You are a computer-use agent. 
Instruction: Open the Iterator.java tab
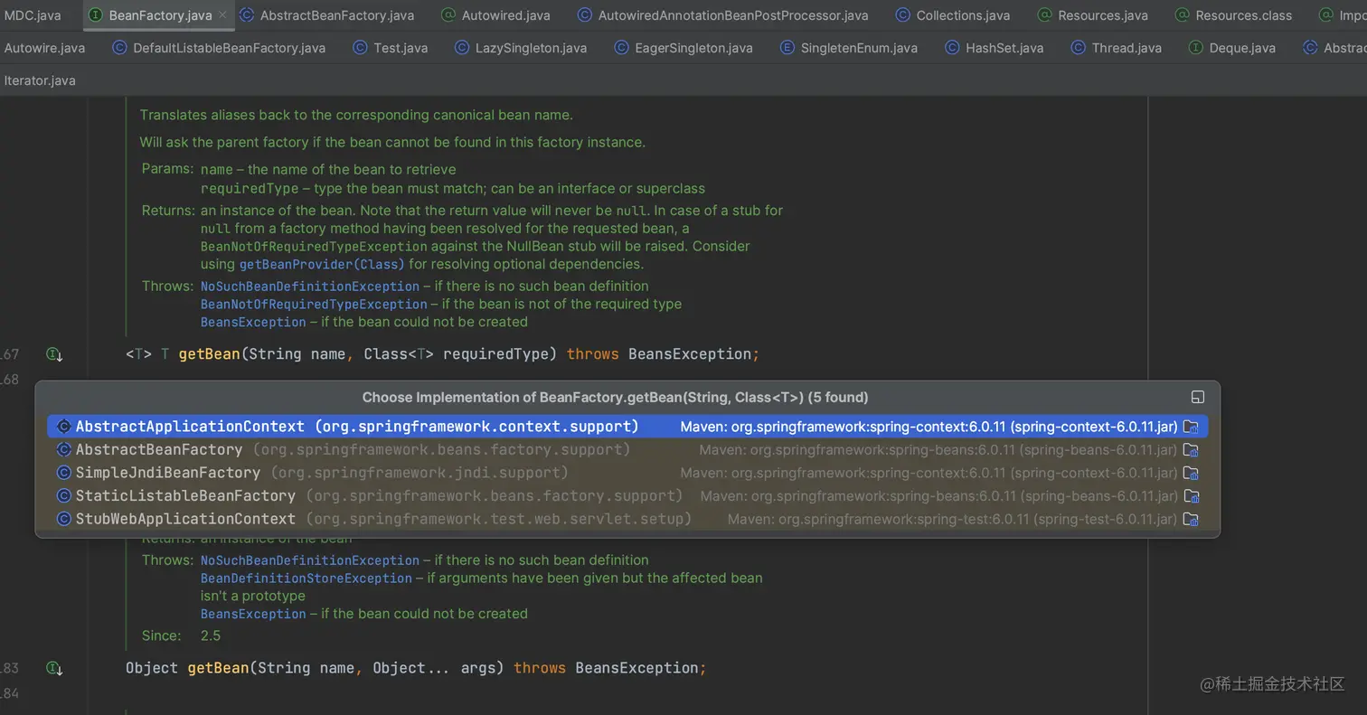point(40,80)
